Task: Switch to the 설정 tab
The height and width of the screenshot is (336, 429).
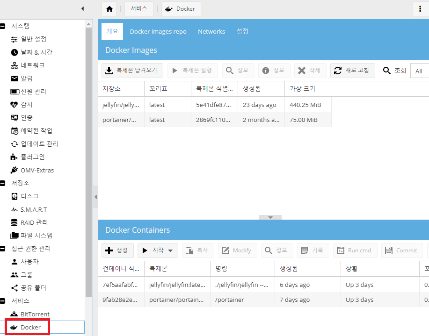Action: pyautogui.click(x=242, y=31)
